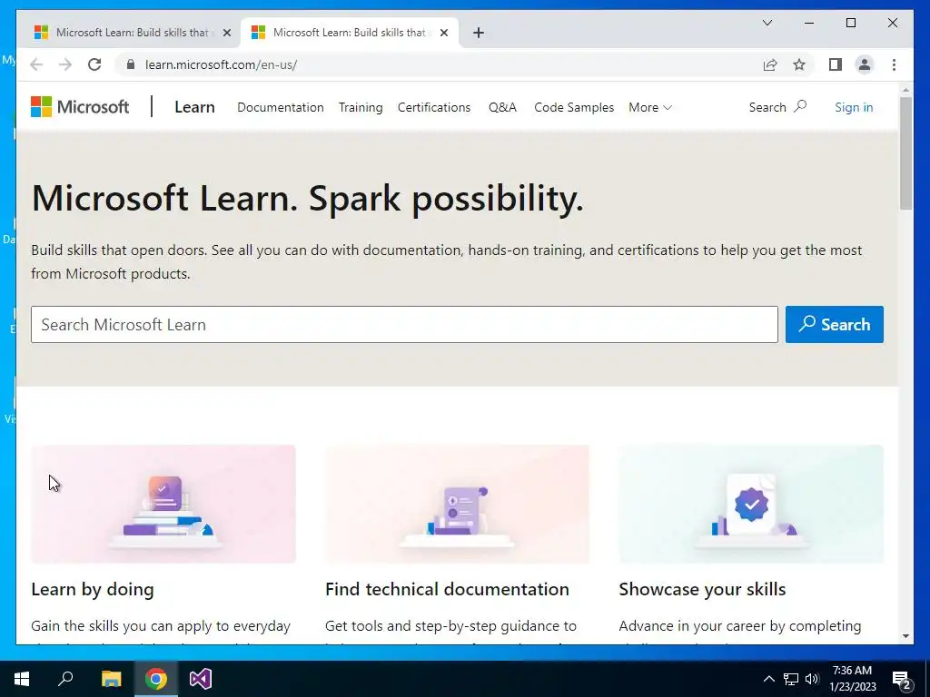Viewport: 930px width, 697px height.
Task: Open Certifications in the nav bar
Action: click(434, 107)
